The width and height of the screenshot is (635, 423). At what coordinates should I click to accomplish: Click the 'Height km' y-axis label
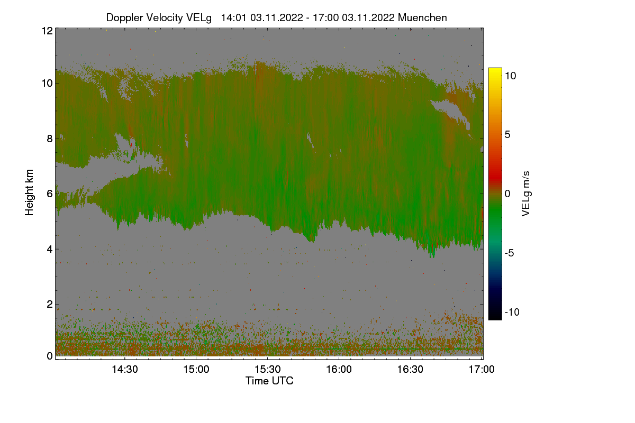point(30,192)
